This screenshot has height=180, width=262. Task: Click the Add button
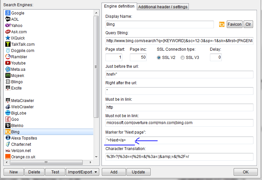[x=114, y=172]
